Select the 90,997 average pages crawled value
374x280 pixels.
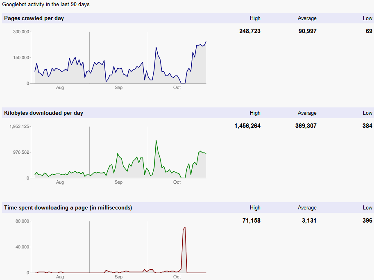[307, 31]
